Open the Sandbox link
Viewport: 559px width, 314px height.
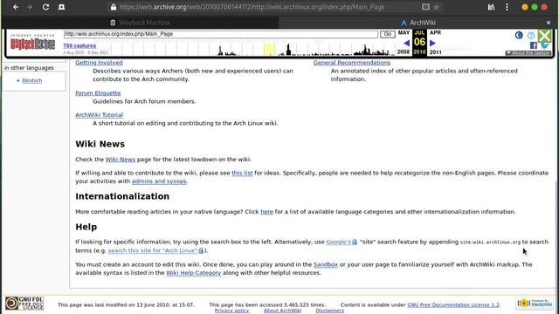pos(326,264)
